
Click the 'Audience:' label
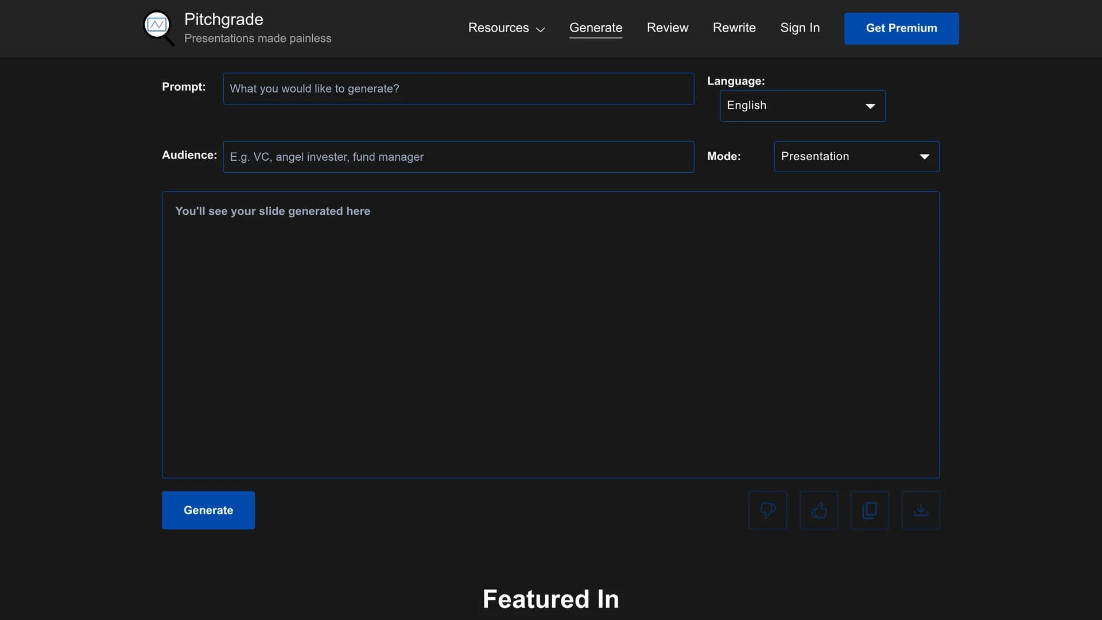click(x=189, y=155)
